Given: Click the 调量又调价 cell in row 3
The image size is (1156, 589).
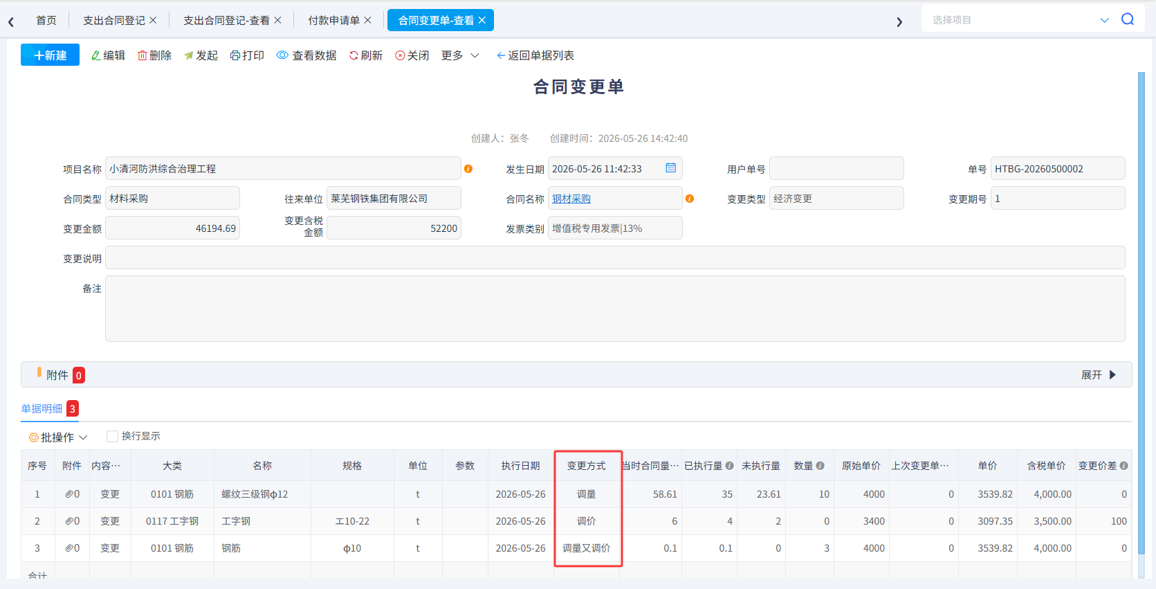Looking at the screenshot, I should pyautogui.click(x=587, y=548).
